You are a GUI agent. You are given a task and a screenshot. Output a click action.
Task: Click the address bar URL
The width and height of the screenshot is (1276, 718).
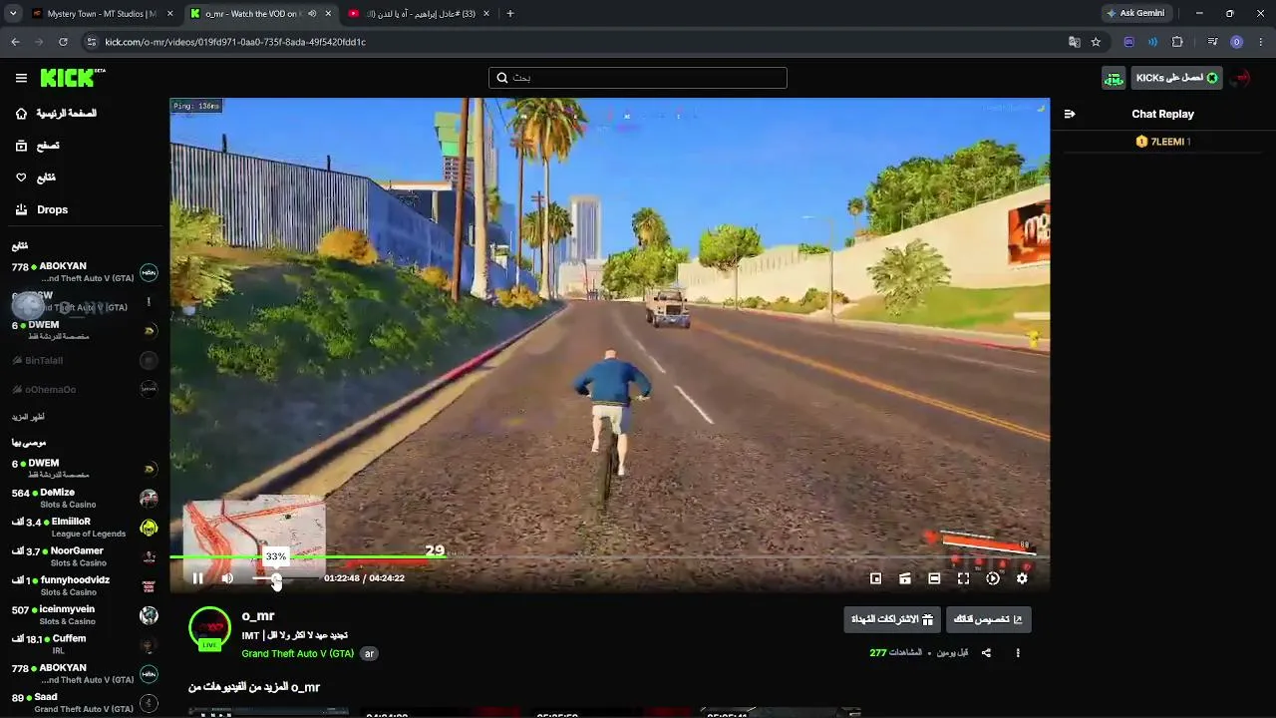(x=235, y=42)
